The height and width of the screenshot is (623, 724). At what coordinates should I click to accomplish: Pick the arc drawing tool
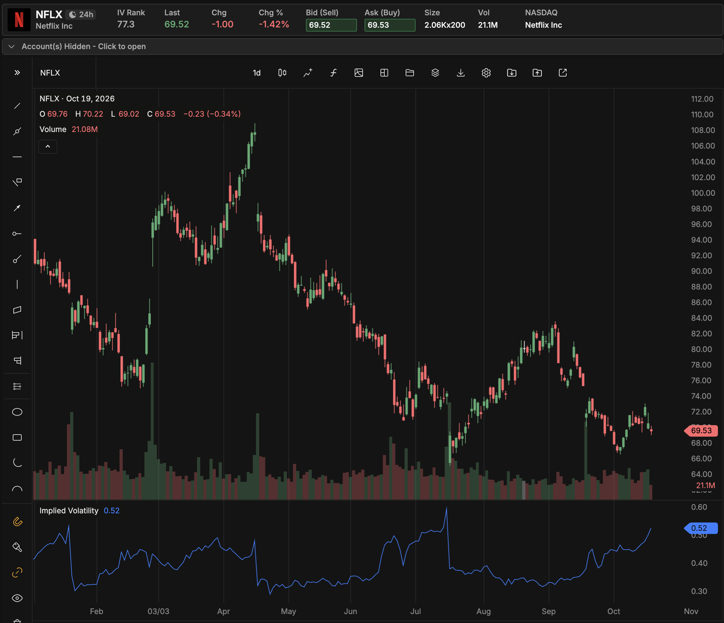(x=17, y=489)
